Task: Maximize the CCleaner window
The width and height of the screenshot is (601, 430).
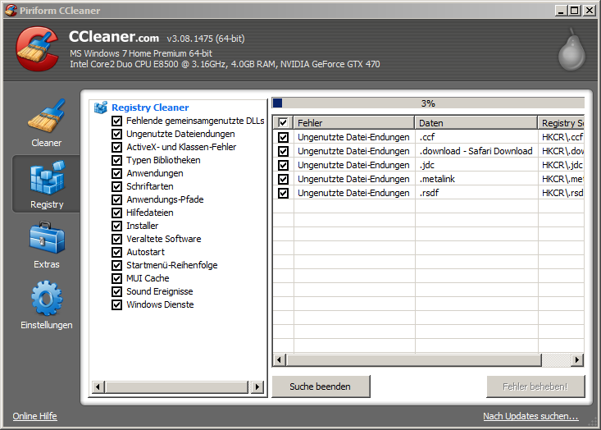Action: [x=575, y=11]
